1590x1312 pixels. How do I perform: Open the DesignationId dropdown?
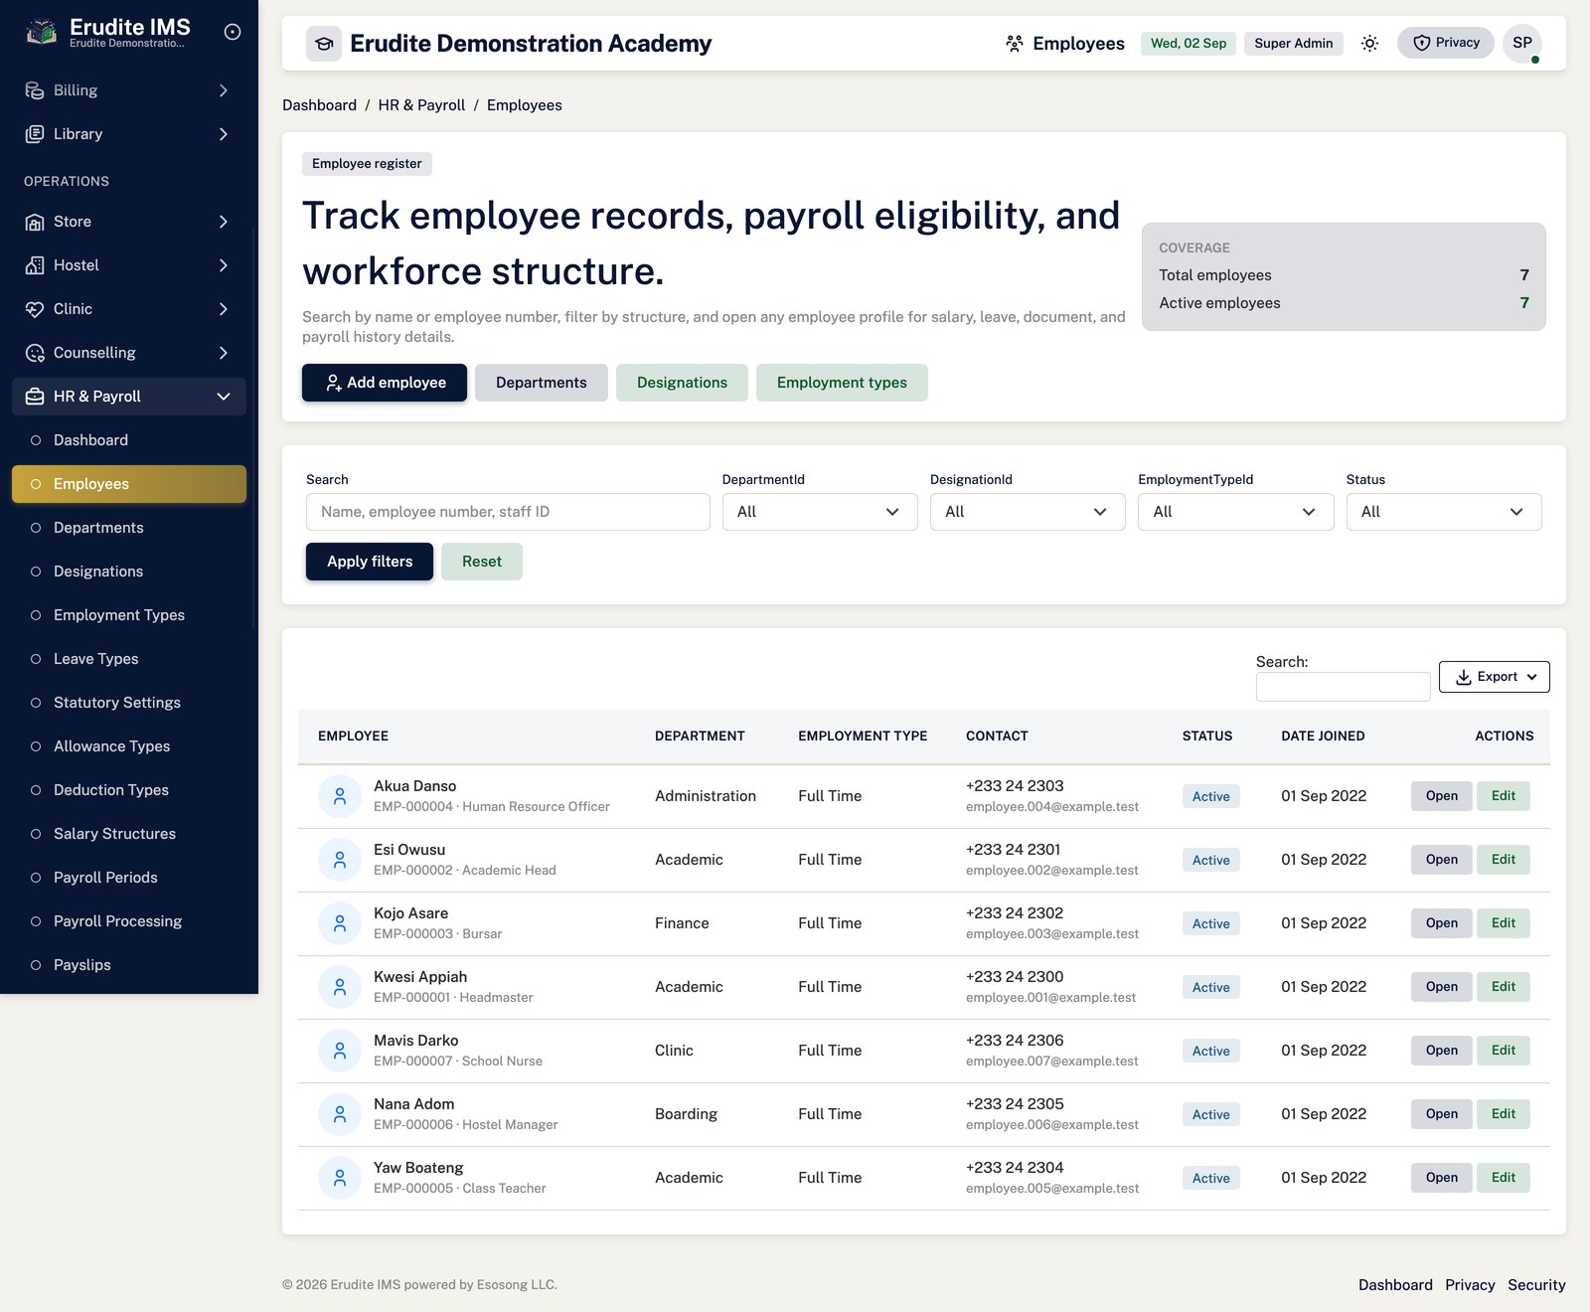coord(1028,512)
